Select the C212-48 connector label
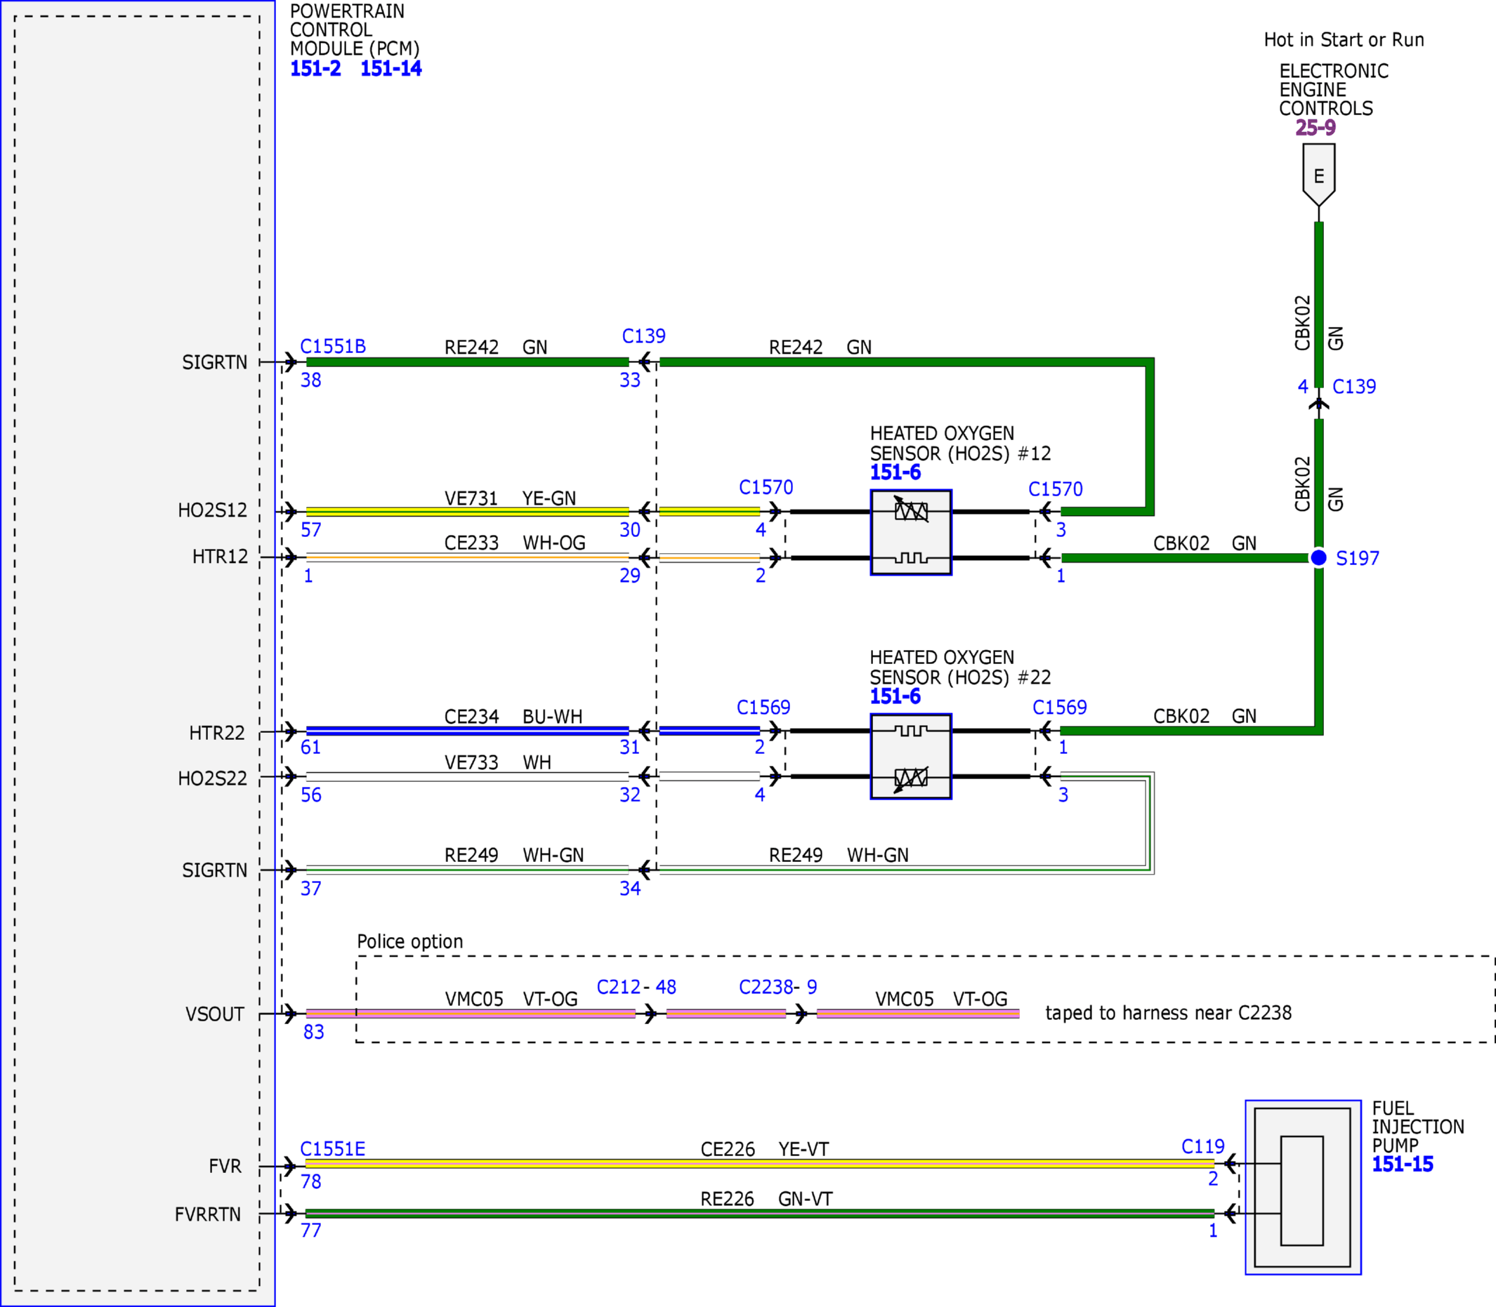 tap(636, 987)
